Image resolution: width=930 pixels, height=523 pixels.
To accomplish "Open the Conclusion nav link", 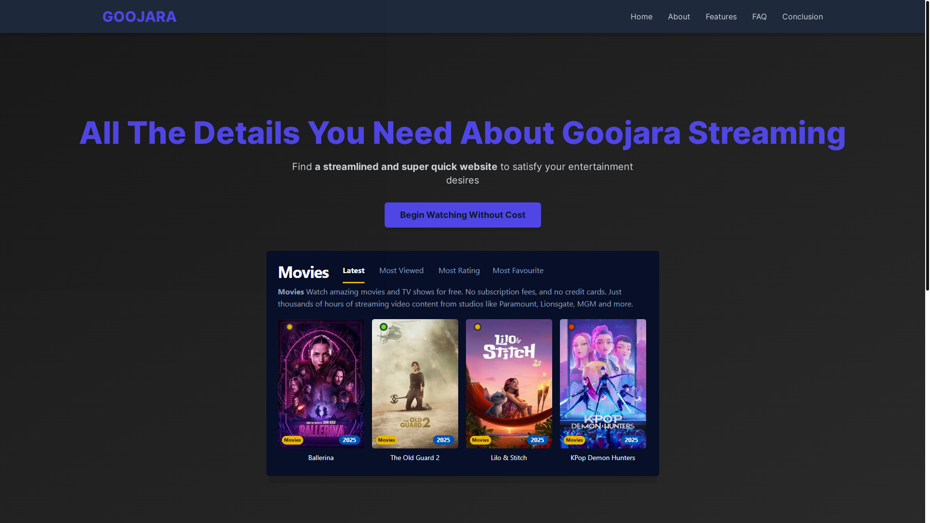I will coord(802,16).
